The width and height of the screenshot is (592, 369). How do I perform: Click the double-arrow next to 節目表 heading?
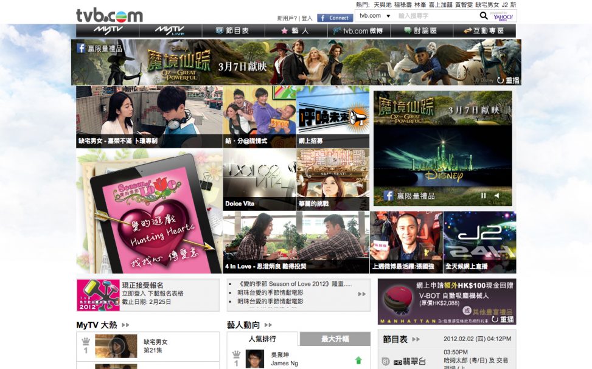click(416, 339)
